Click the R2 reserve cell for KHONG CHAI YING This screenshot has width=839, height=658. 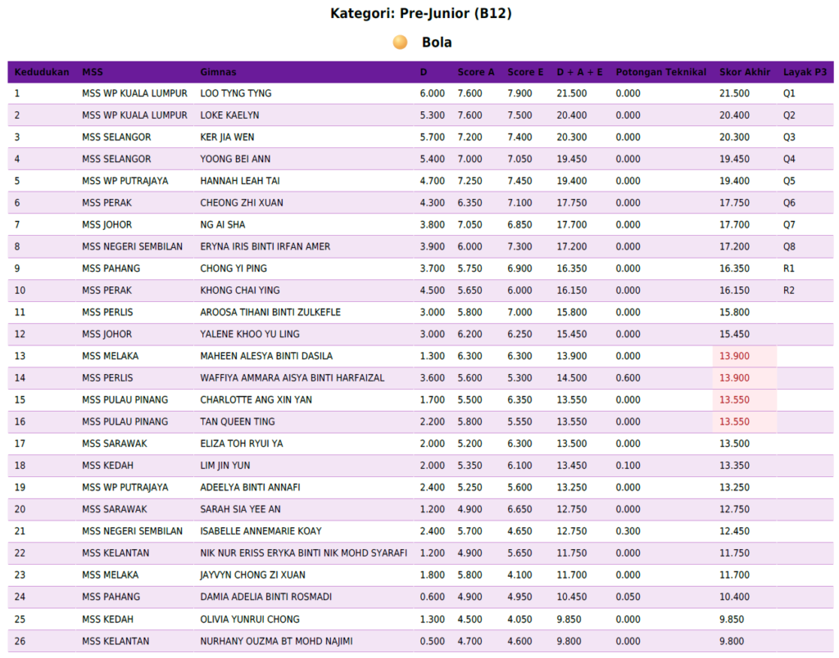click(x=789, y=291)
